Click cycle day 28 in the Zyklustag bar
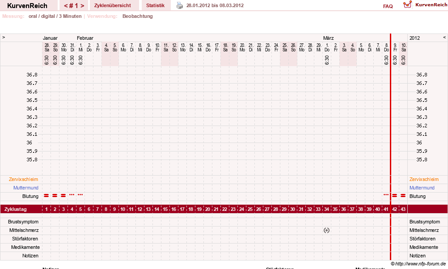448x269 pixels. coord(275,209)
